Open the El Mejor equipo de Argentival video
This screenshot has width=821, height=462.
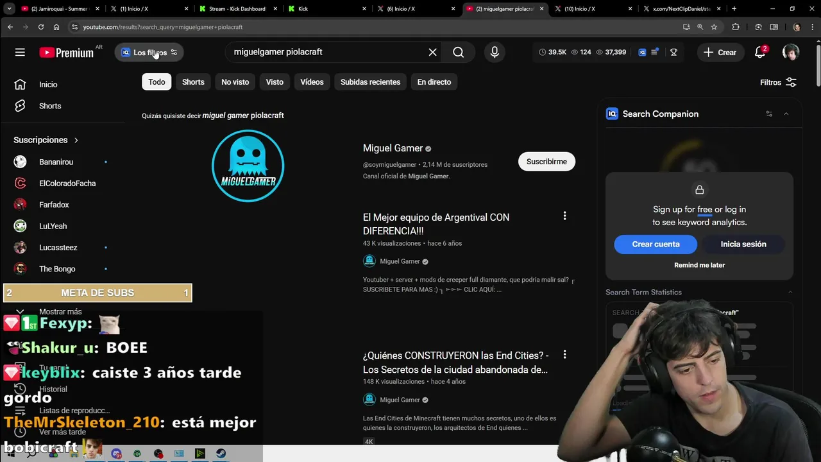click(436, 224)
